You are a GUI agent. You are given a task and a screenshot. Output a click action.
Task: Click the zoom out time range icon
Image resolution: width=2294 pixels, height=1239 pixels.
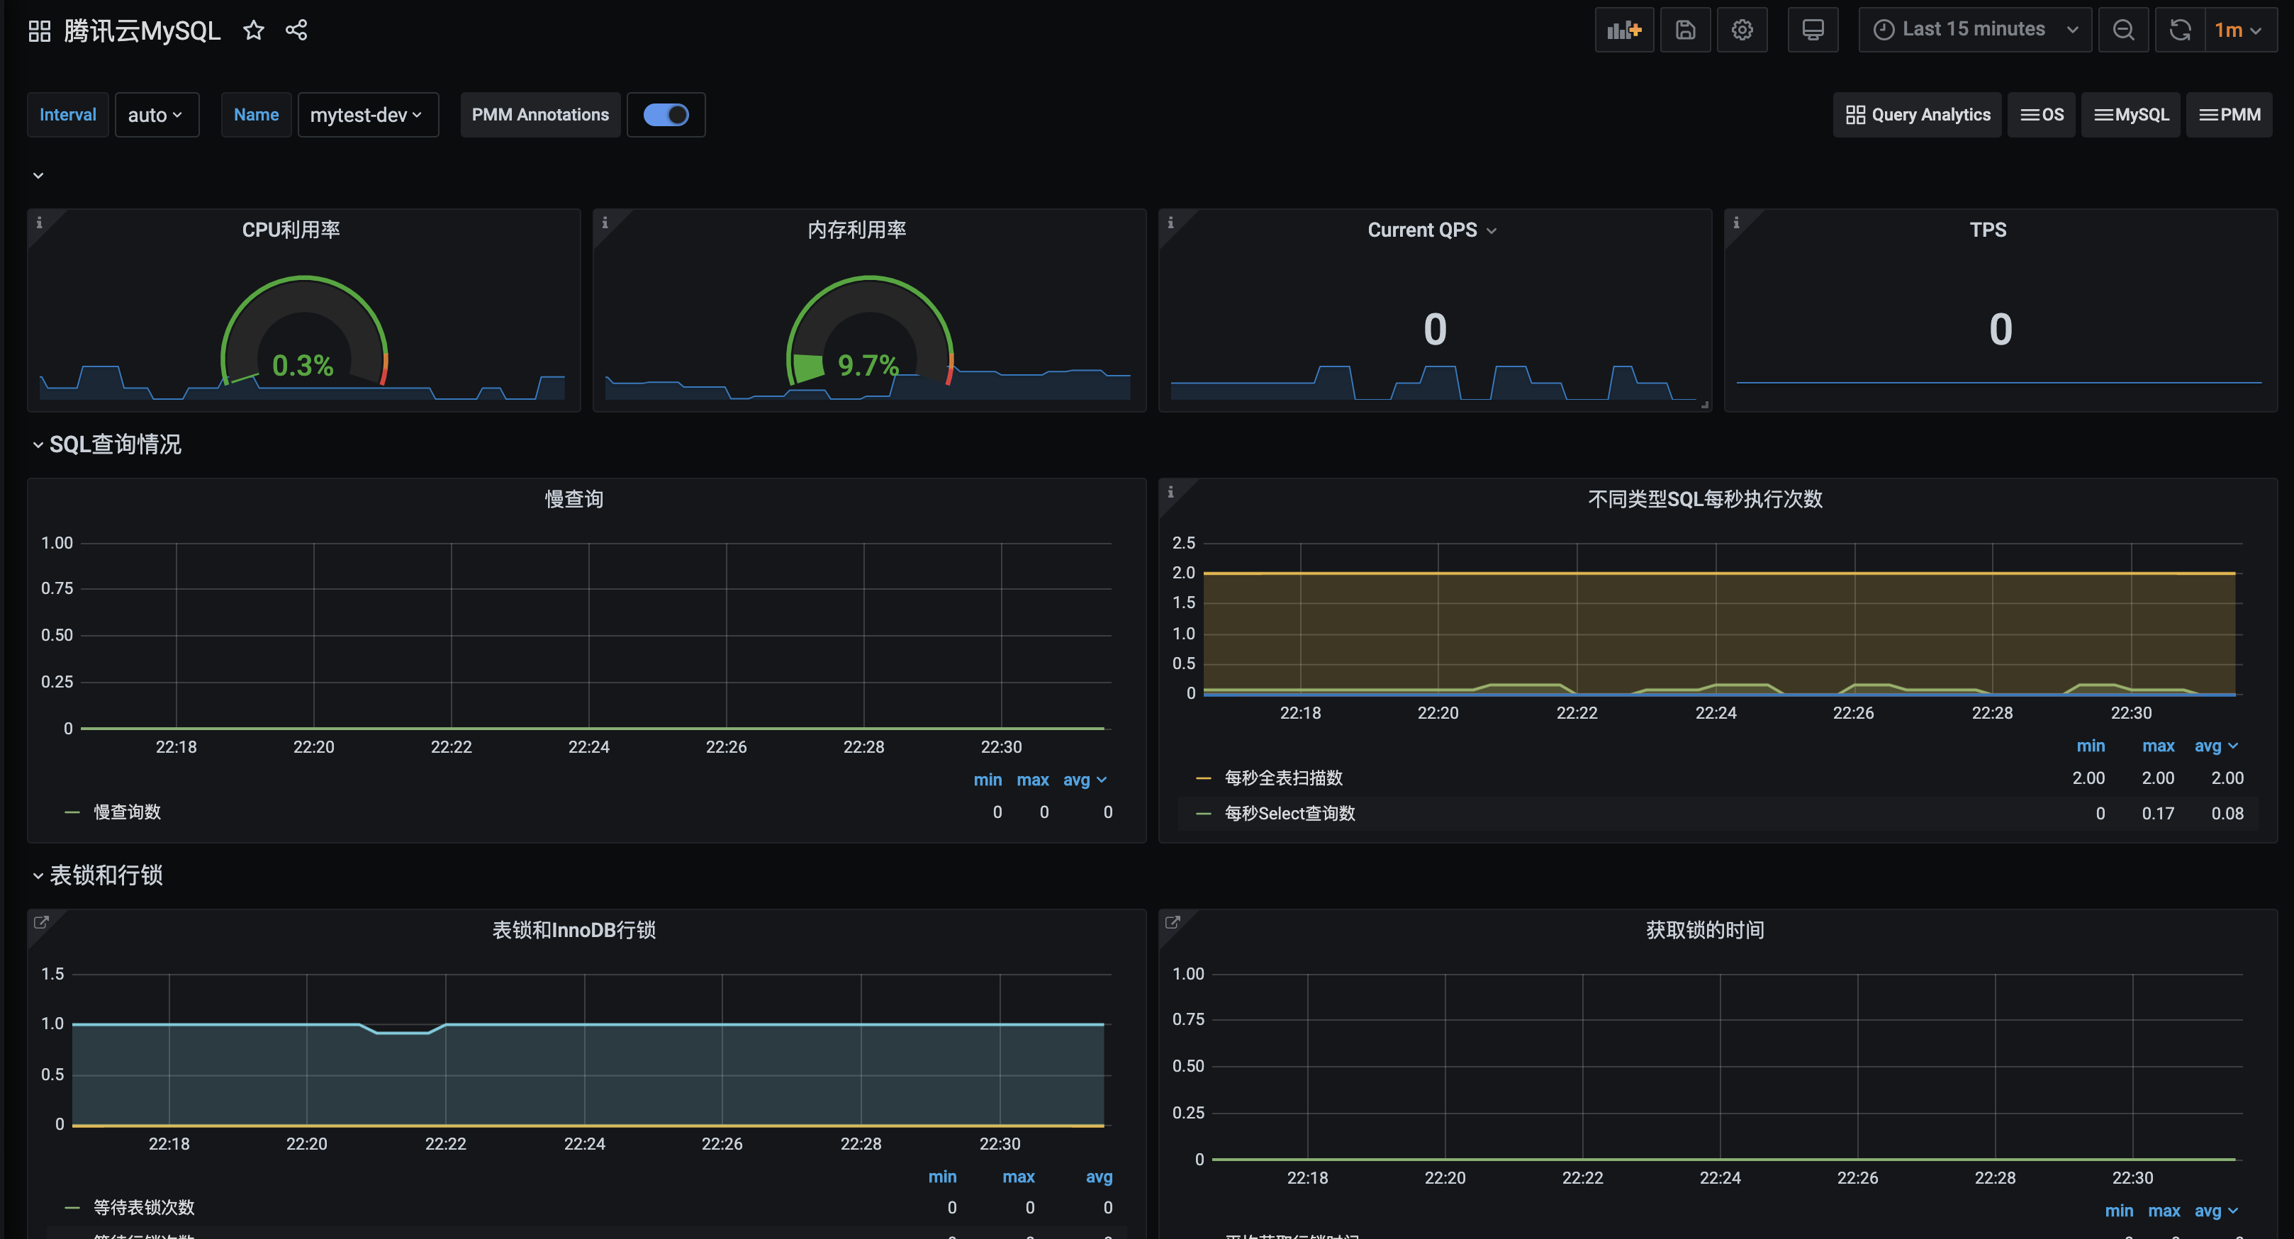point(2123,30)
